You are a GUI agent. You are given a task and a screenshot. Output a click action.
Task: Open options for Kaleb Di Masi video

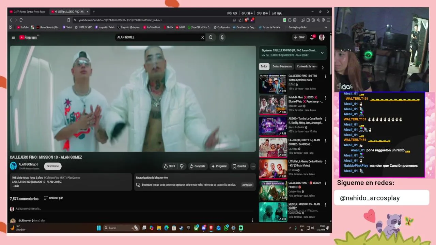tap(325, 98)
